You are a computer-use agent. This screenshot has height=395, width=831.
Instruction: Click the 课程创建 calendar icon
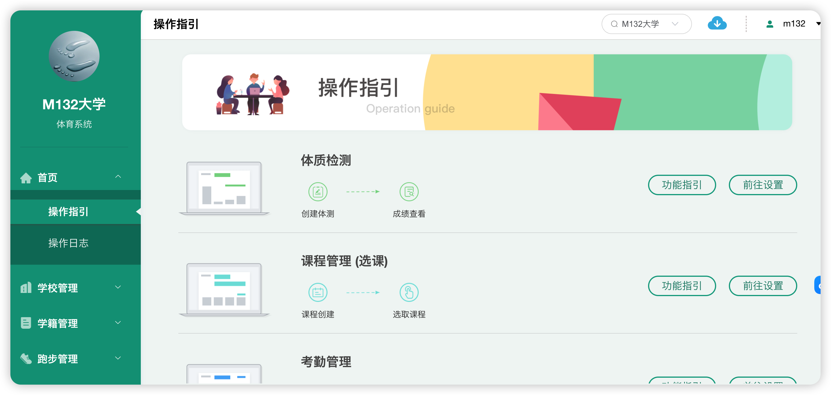[318, 292]
